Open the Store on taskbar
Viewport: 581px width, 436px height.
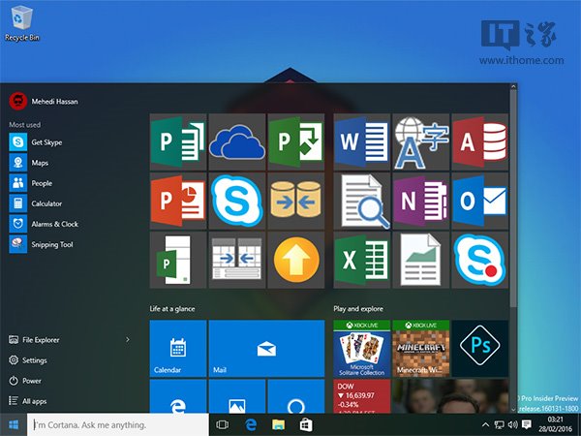pos(306,424)
